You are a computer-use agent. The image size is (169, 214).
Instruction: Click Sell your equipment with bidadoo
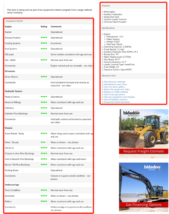119,97
